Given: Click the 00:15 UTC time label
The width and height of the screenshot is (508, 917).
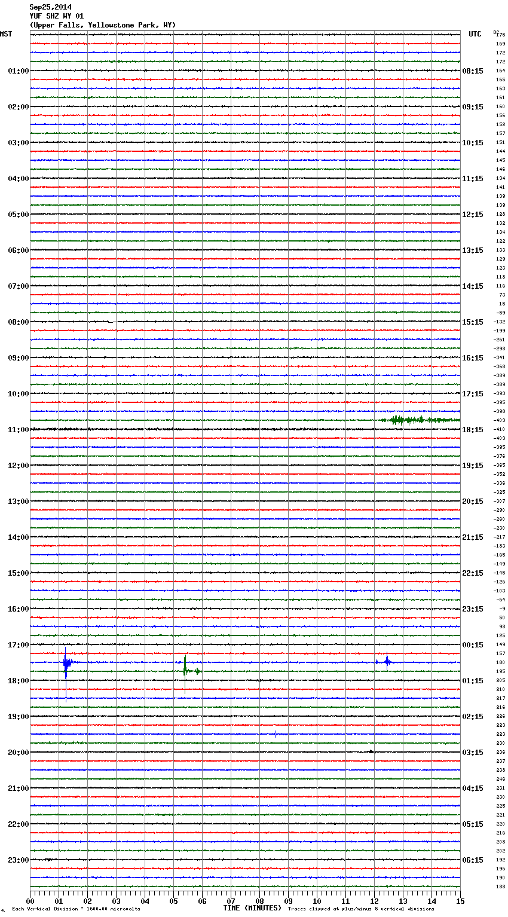Looking at the screenshot, I should [x=473, y=645].
